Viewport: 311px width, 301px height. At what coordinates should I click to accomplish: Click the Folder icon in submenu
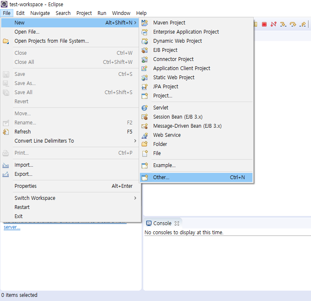[144, 144]
